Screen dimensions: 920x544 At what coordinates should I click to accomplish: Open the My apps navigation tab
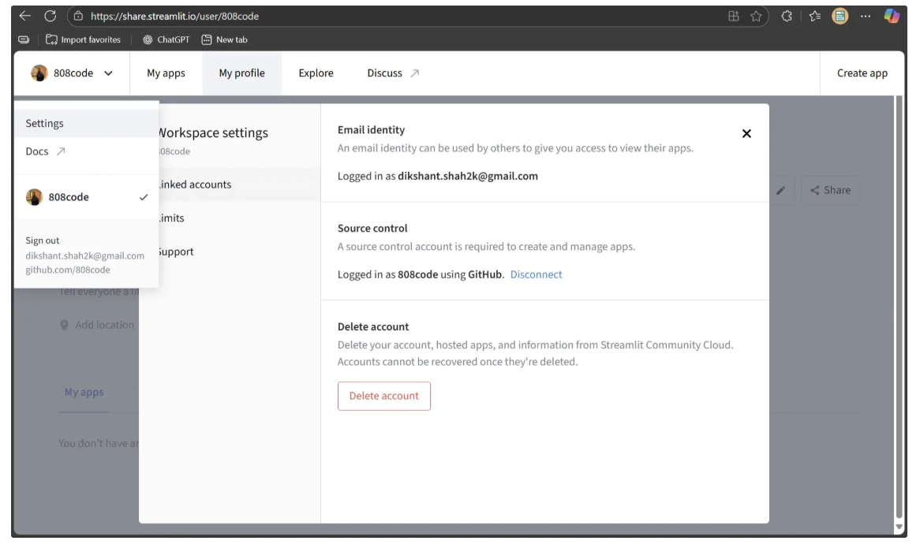point(166,73)
